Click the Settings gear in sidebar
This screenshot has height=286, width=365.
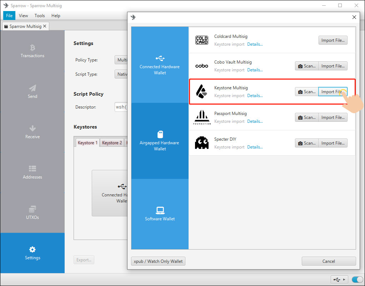pyautogui.click(x=32, y=250)
